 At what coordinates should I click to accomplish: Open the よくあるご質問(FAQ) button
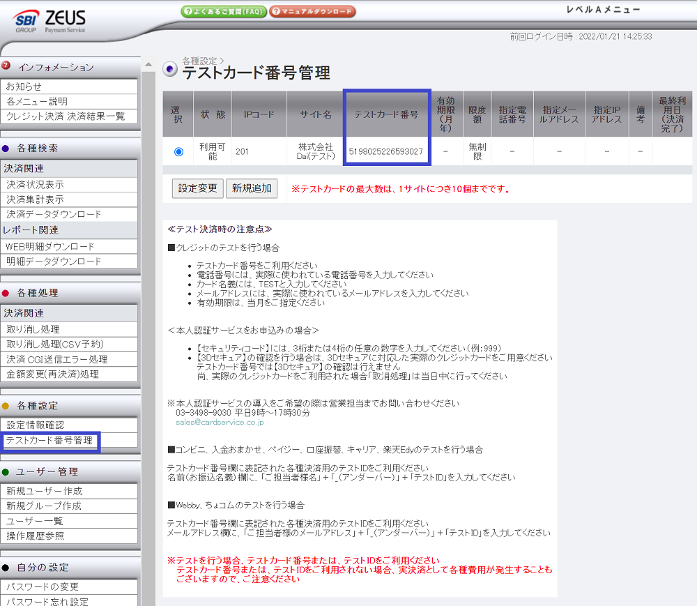coord(224,12)
